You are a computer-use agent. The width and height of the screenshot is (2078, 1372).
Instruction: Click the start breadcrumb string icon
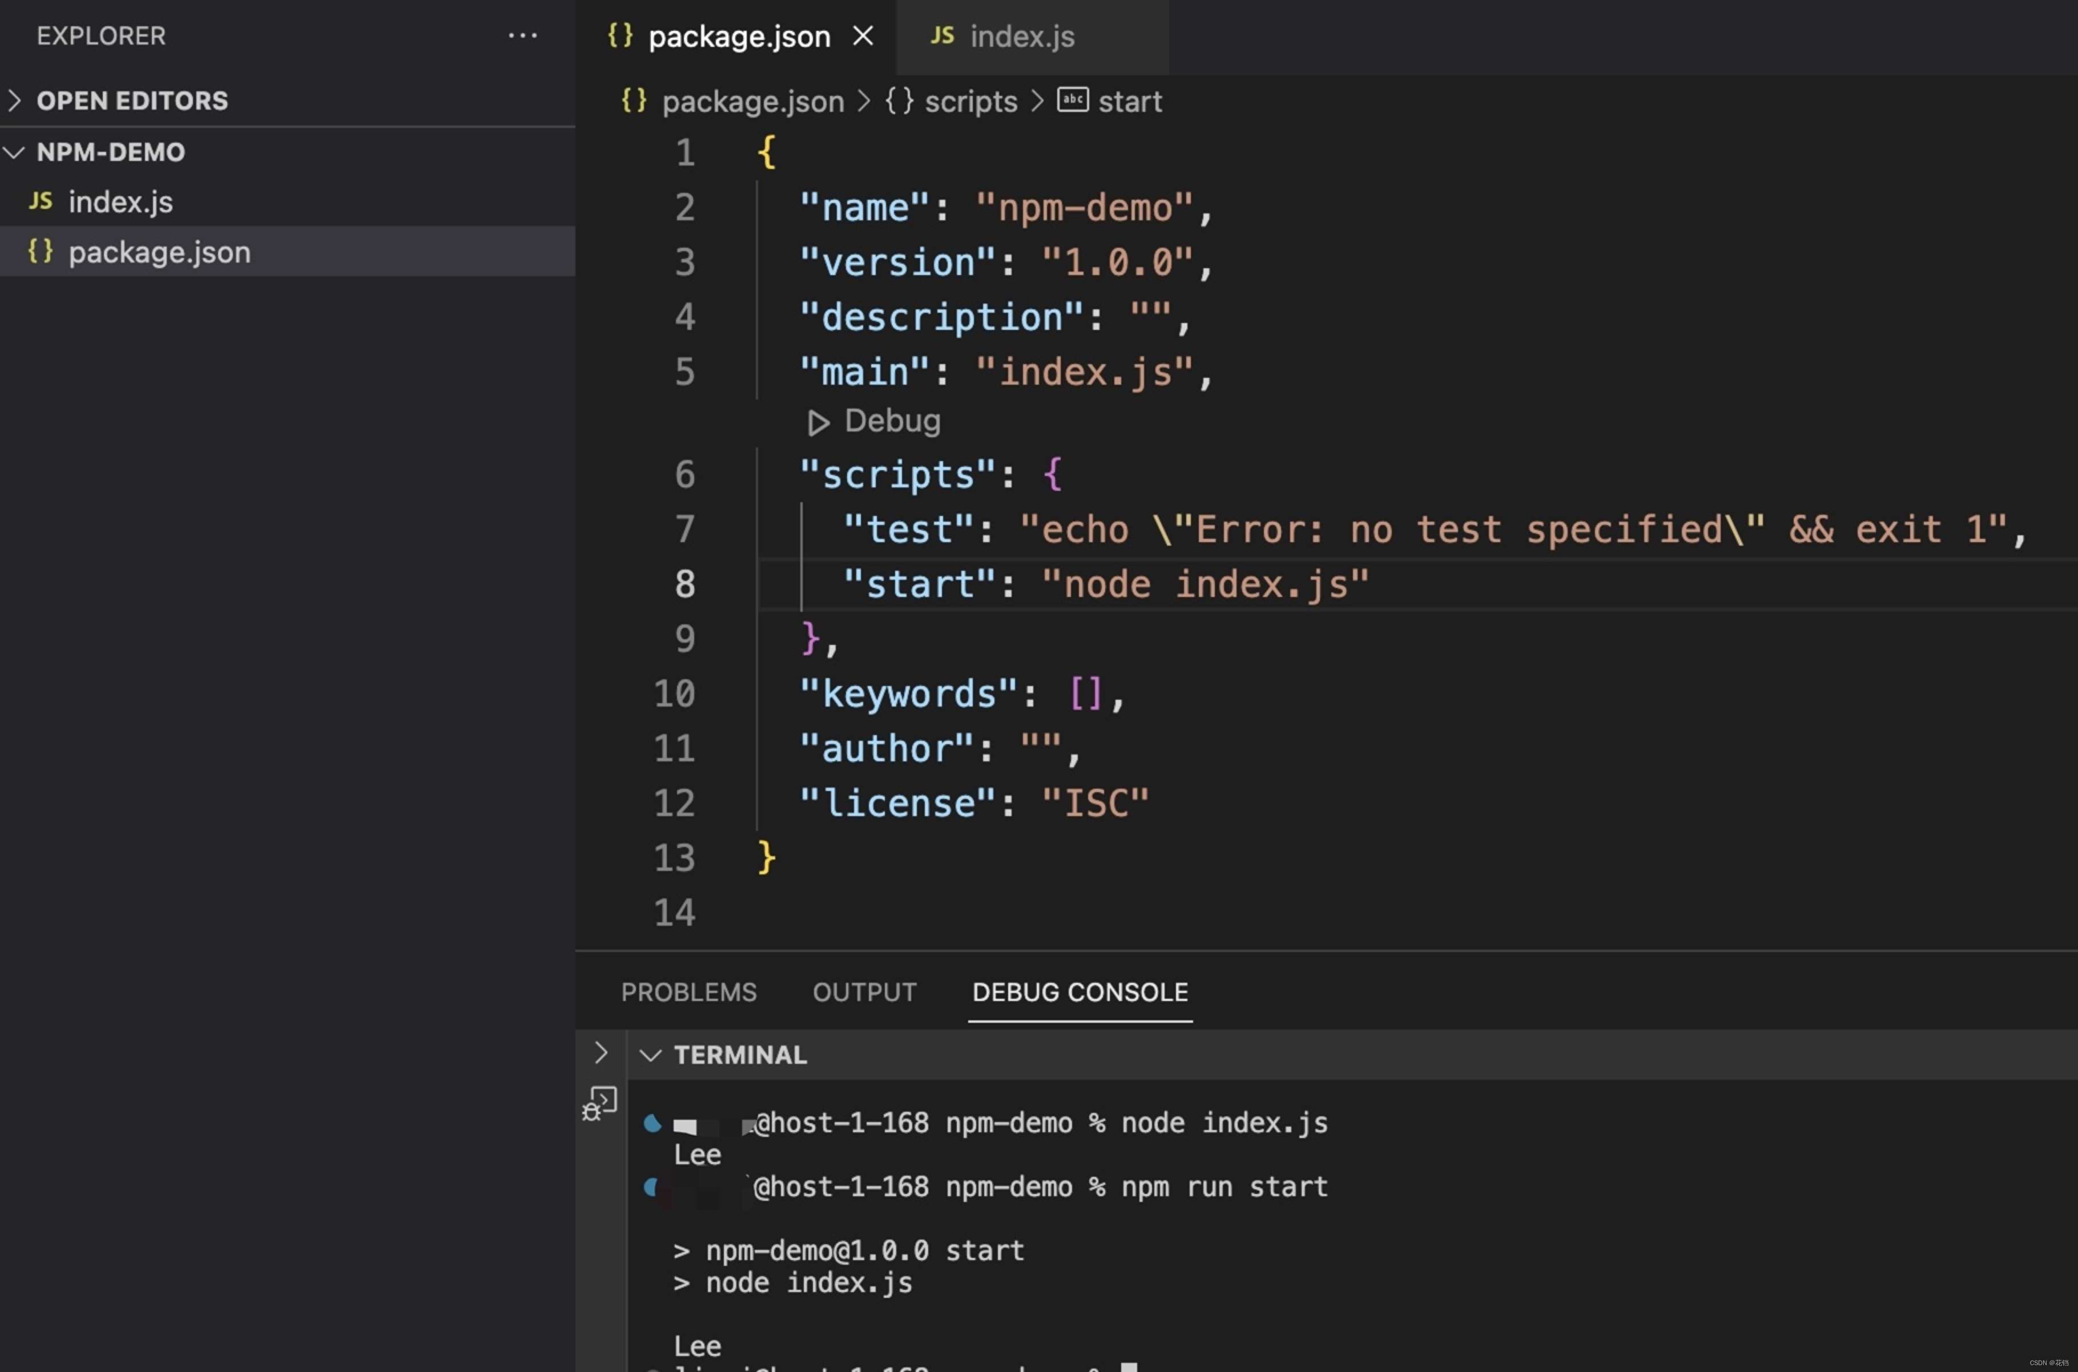pos(1072,100)
